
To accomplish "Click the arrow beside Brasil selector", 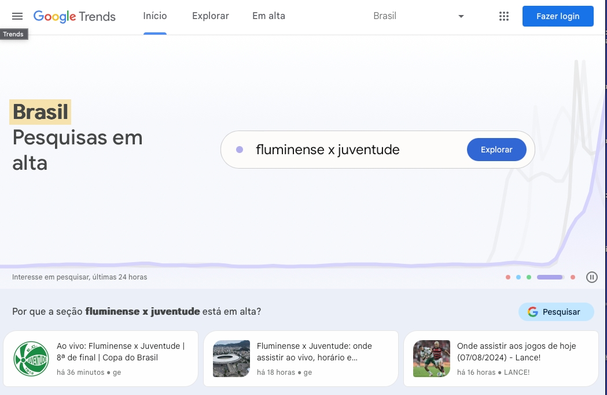I will tap(461, 16).
